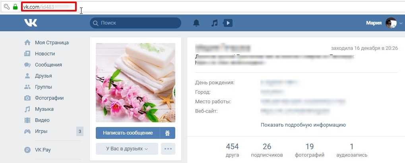405x163 pixels.
Task: Go to Моя Страница in sidebar
Action: pos(52,42)
